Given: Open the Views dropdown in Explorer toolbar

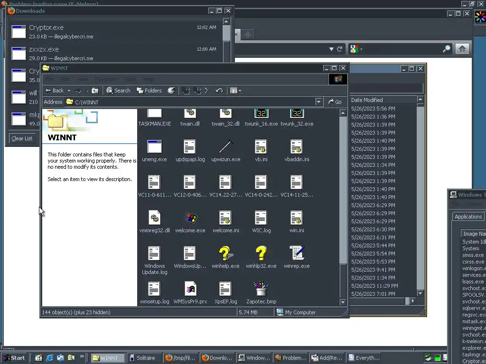Looking at the screenshot, I should (235, 91).
